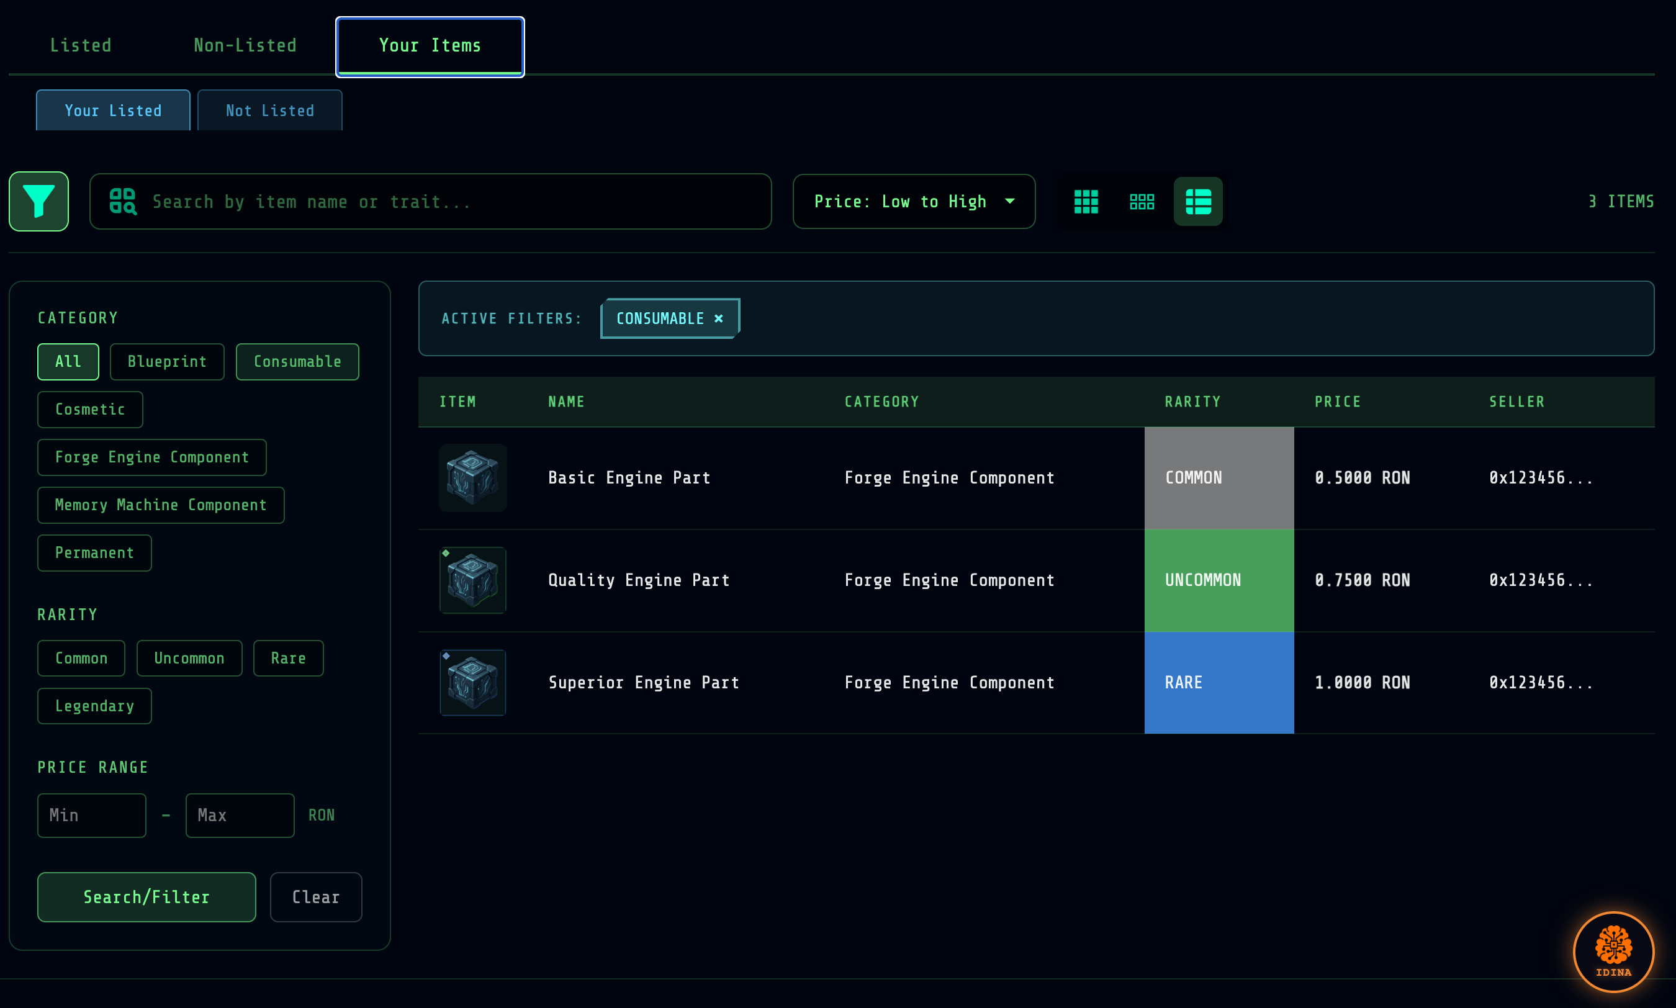Viewport: 1676px width, 1008px height.
Task: Toggle the Your Listed filter
Action: (x=113, y=109)
